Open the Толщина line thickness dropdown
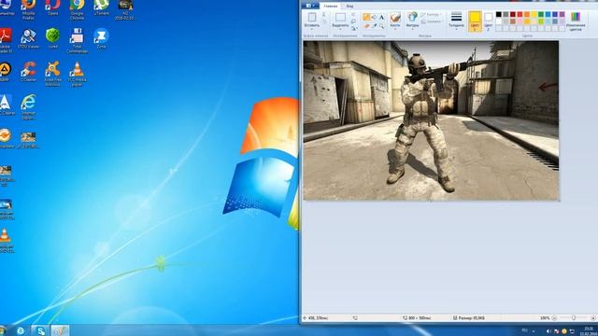Screen dimensions: 598x336 (456, 21)
